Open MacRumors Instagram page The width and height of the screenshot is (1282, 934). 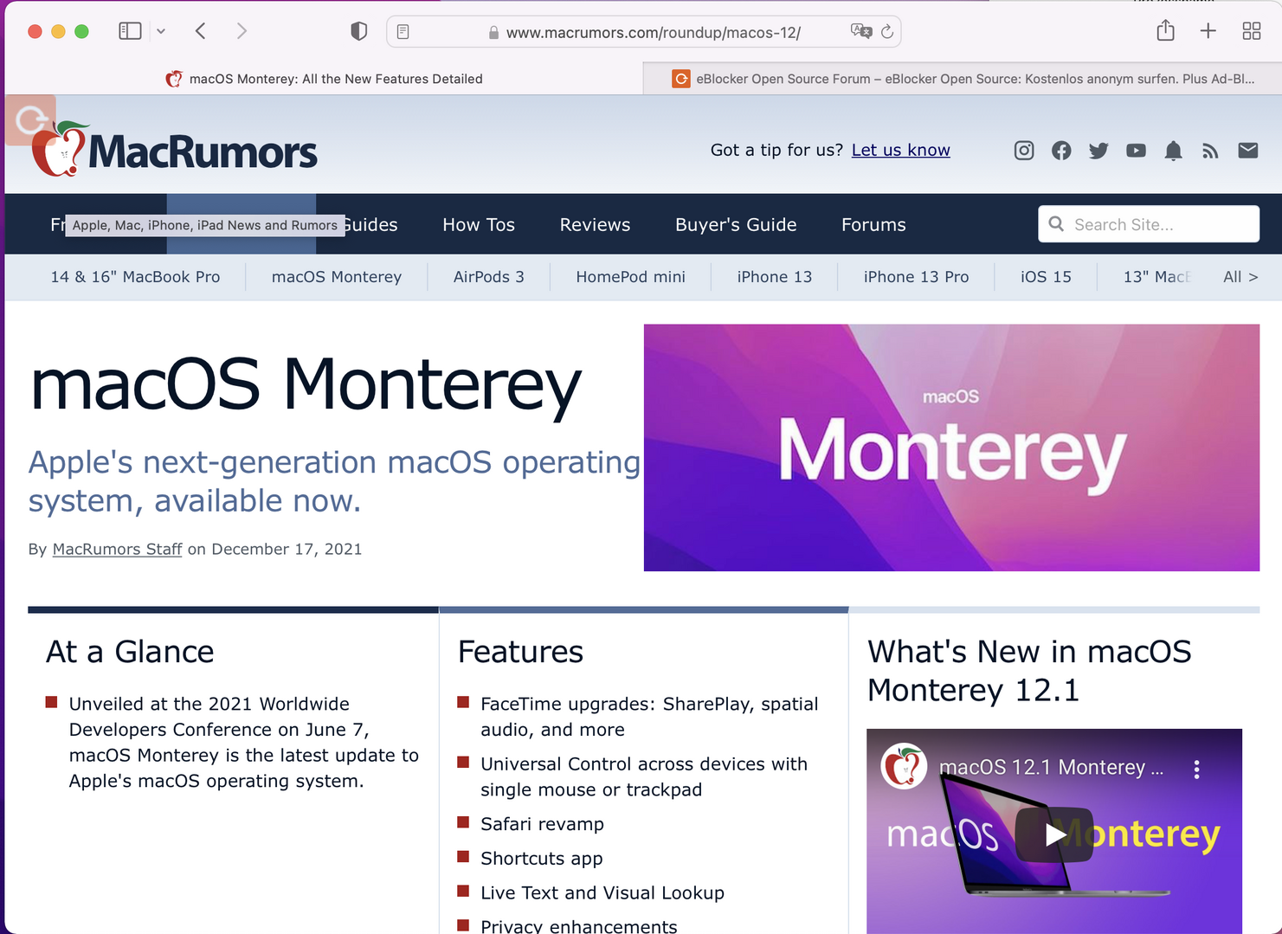click(1024, 151)
